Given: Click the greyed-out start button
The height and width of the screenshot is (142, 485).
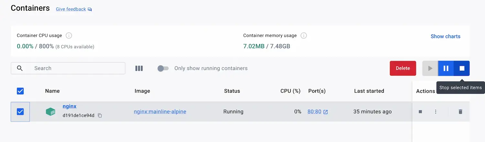Looking at the screenshot, I should (430, 68).
